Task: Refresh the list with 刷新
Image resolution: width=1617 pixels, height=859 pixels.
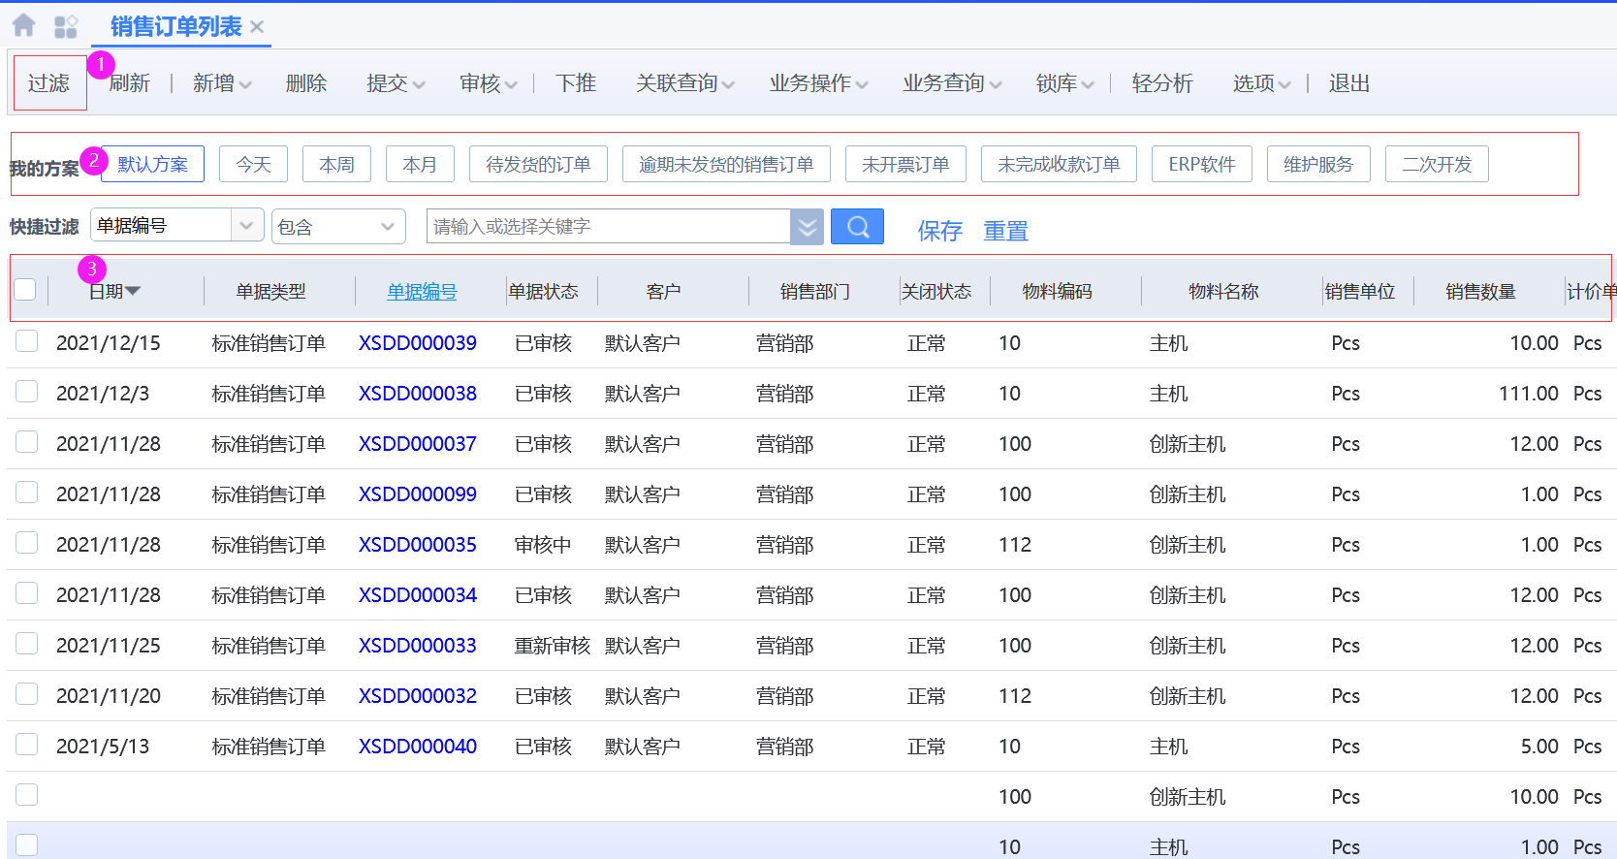Action: click(130, 83)
